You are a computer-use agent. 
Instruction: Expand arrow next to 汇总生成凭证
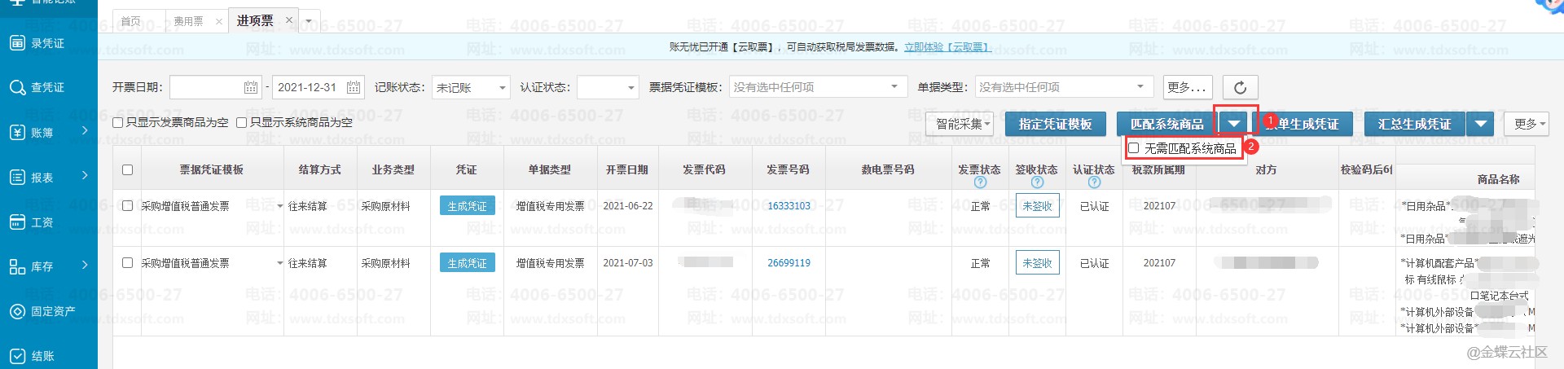pyautogui.click(x=1480, y=124)
